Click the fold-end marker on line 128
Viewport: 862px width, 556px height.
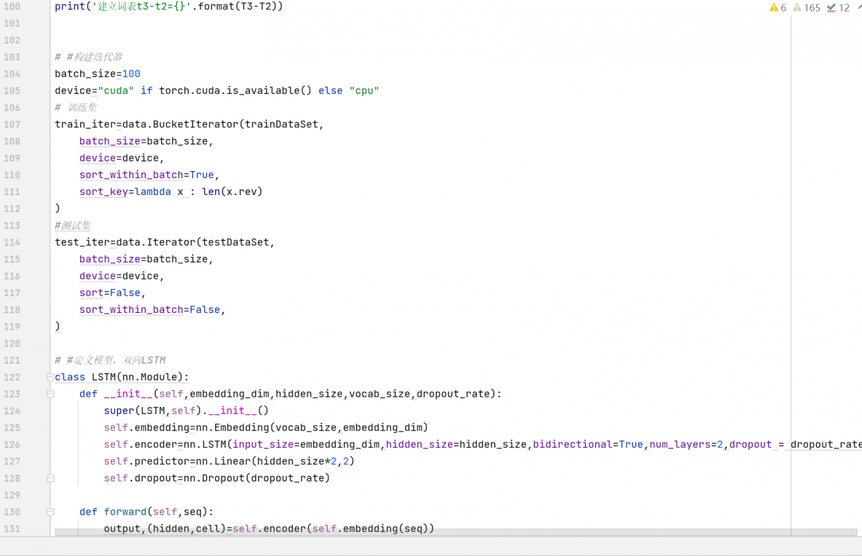(x=50, y=478)
